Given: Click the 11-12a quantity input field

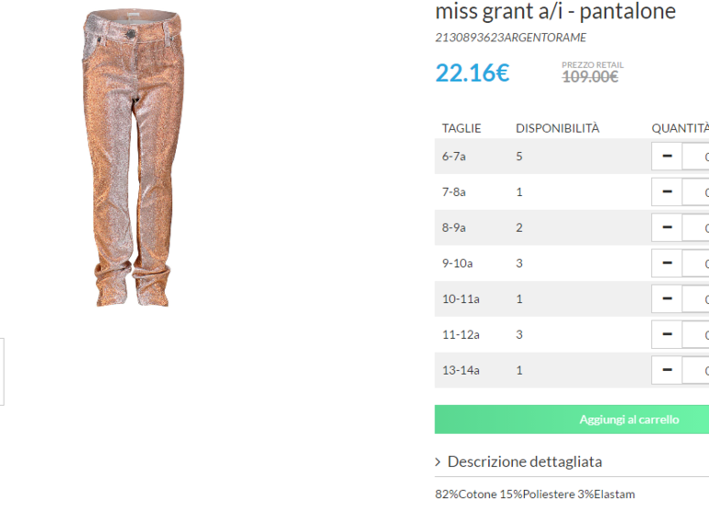Looking at the screenshot, I should 696,334.
